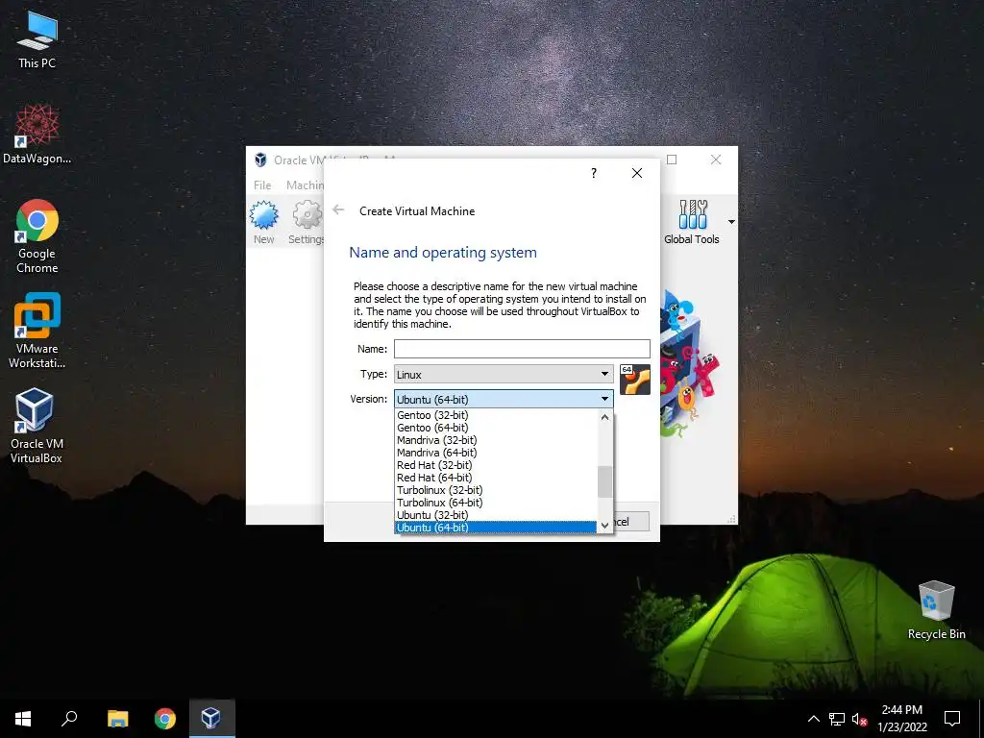Click the back arrow in wizard
Image resolution: width=984 pixels, height=738 pixels.
coord(338,210)
